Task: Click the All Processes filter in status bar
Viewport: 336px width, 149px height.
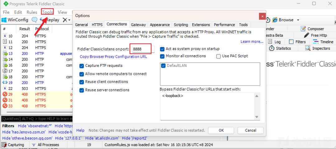Action: (45, 145)
